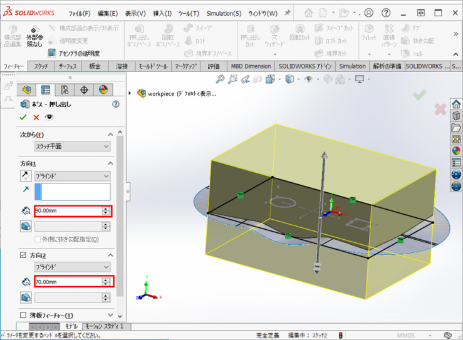Collapse the 次から section chevron

pyautogui.click(x=111, y=135)
